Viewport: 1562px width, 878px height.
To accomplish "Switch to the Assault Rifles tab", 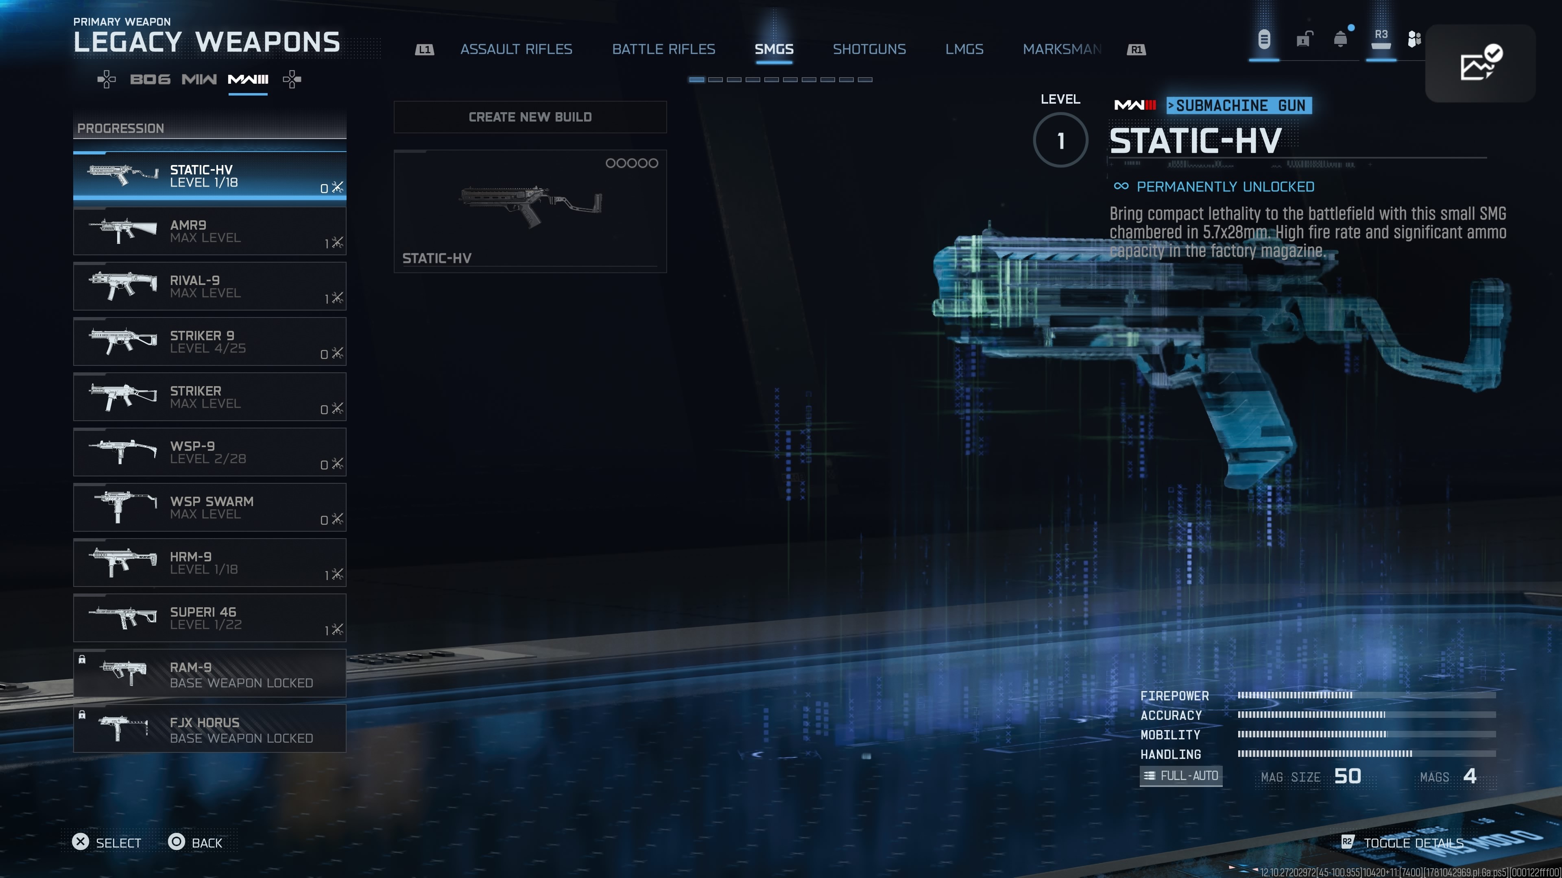I will tap(516, 49).
